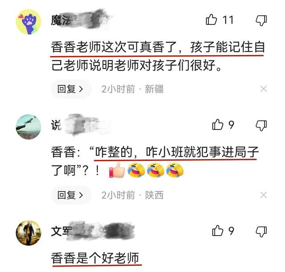Like the 香香是个好老师 comment

point(218,231)
